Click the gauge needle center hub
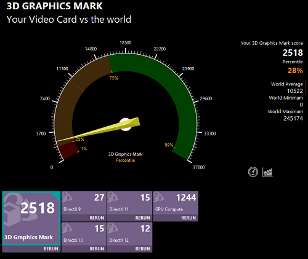Viewport: 308px width, 259px height. click(125, 124)
